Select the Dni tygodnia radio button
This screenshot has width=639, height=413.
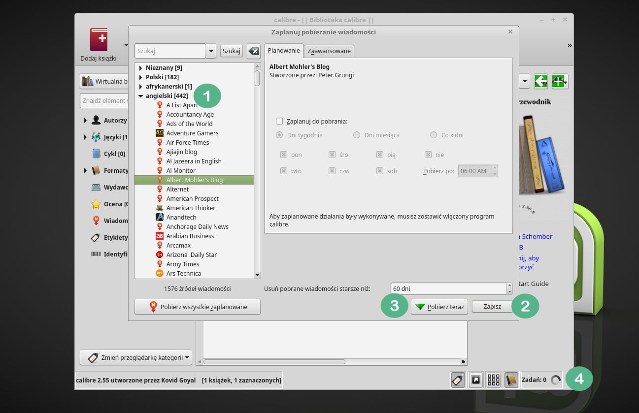279,135
